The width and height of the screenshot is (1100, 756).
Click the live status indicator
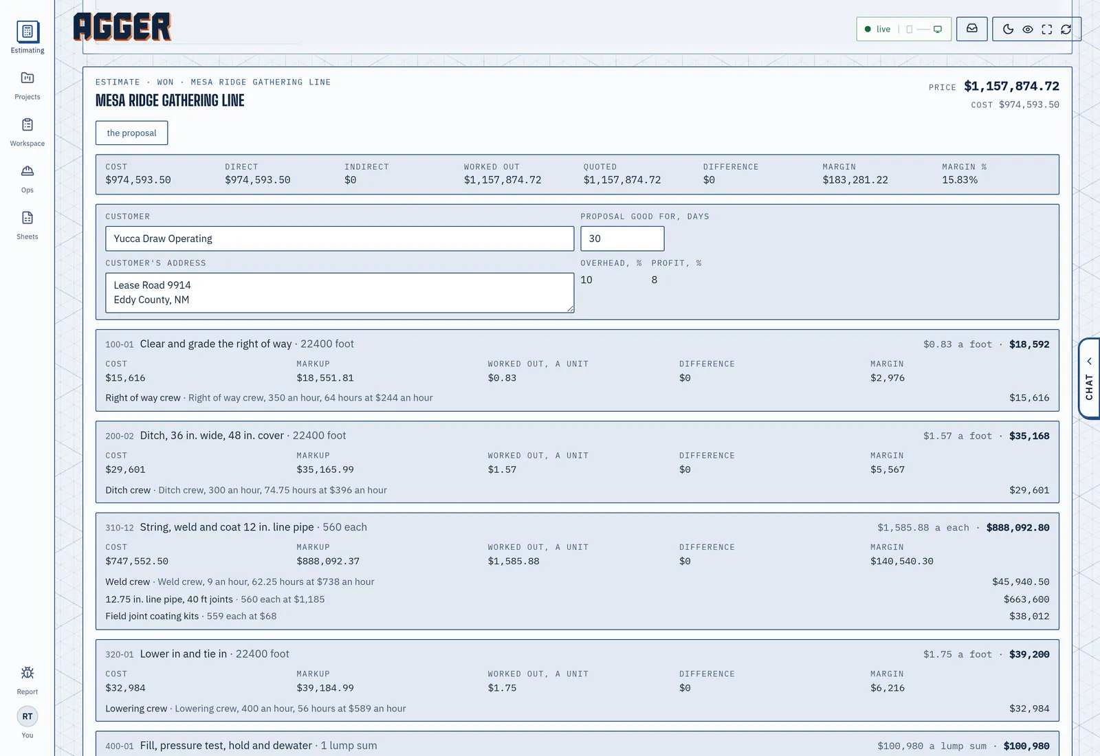pos(877,29)
